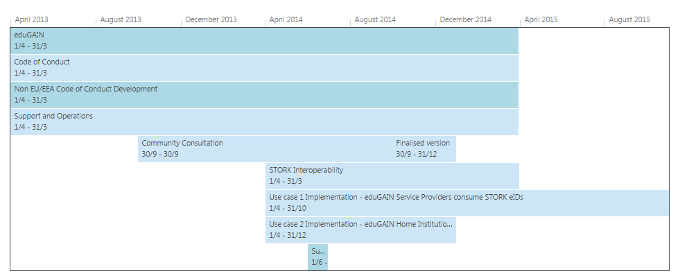Click the 1/4 - 31/10 date text
The width and height of the screenshot is (680, 278).
pos(288,208)
